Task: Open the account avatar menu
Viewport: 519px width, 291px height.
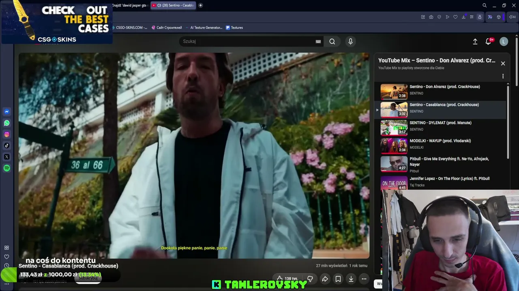Action: click(x=504, y=41)
